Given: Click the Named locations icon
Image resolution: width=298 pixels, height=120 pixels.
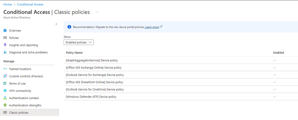Looking at the screenshot, I should [x=5, y=69].
